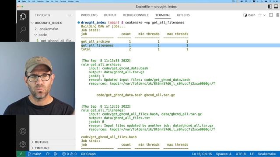Screen dimensions: 280x157
Task: Change indentation via Spaces: 4
Action: click(x=224, y=154)
